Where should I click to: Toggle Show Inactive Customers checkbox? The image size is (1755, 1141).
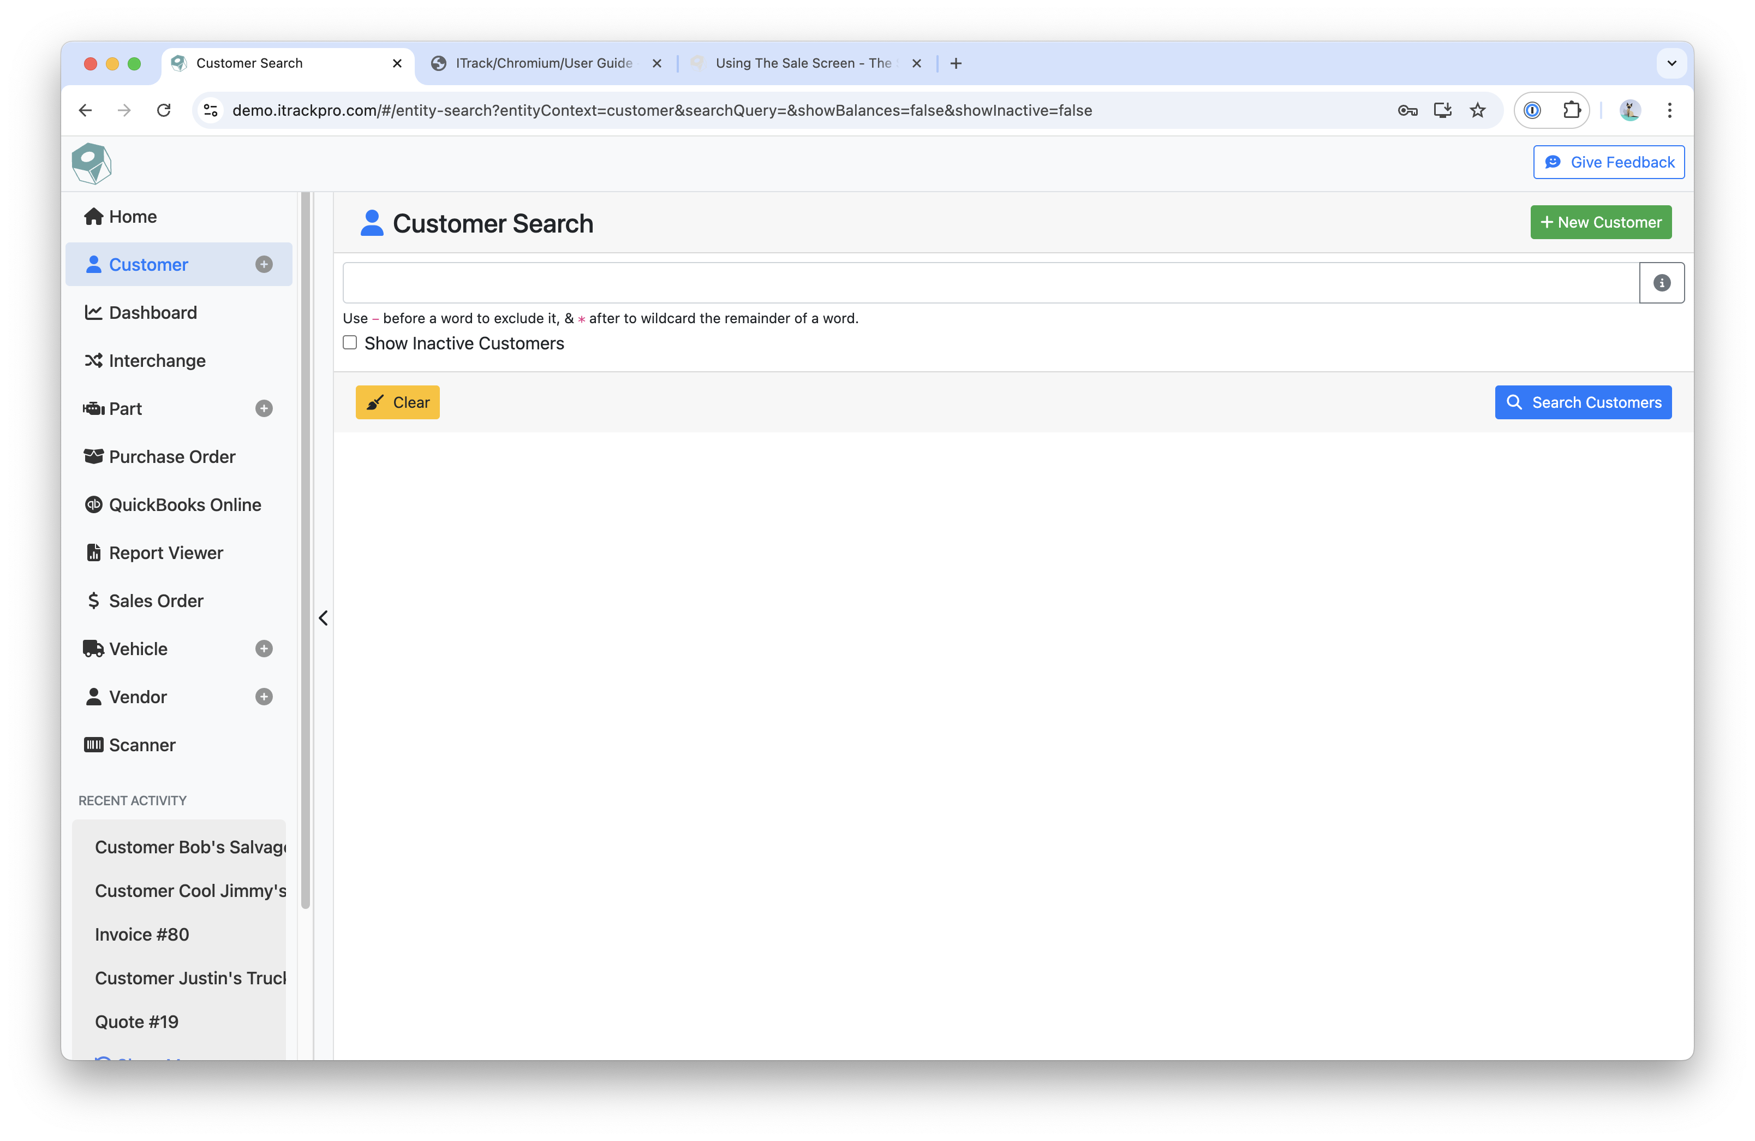click(x=350, y=343)
